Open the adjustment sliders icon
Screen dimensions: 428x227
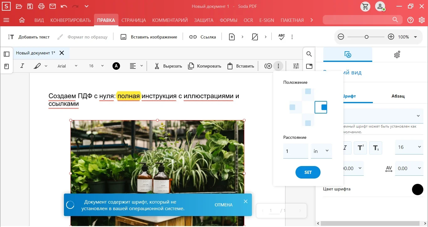point(296,66)
